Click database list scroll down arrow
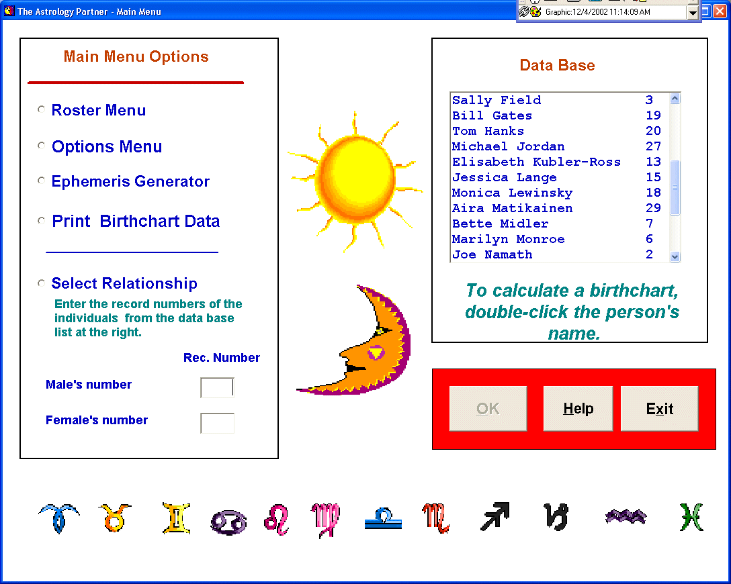 click(675, 256)
